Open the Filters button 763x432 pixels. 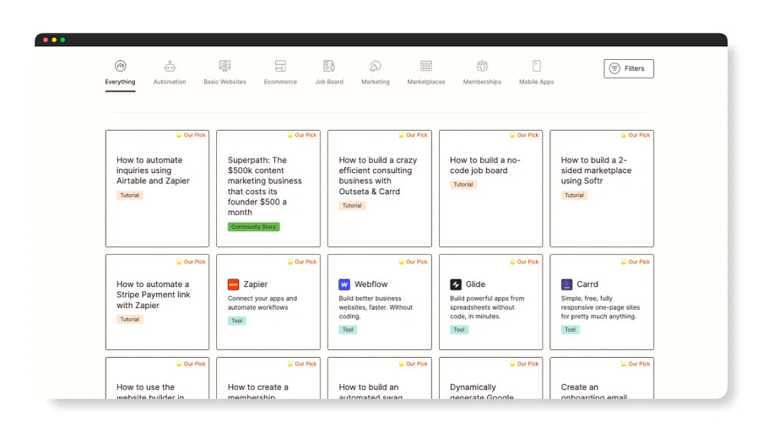(x=629, y=68)
